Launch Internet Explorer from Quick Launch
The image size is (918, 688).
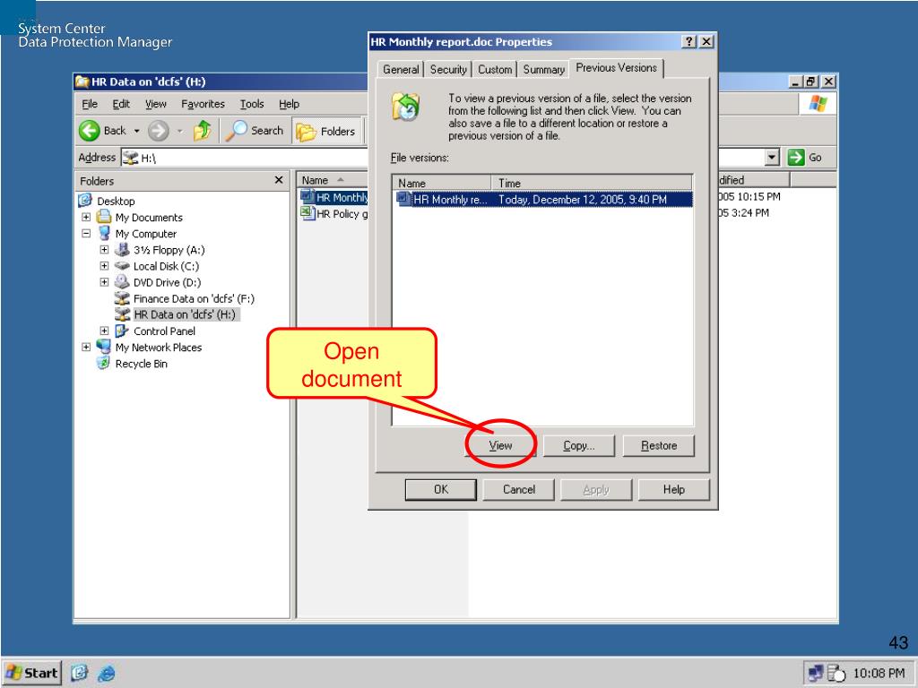[x=107, y=673]
